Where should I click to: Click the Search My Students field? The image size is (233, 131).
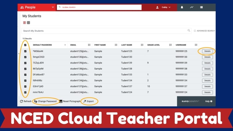[106, 31]
